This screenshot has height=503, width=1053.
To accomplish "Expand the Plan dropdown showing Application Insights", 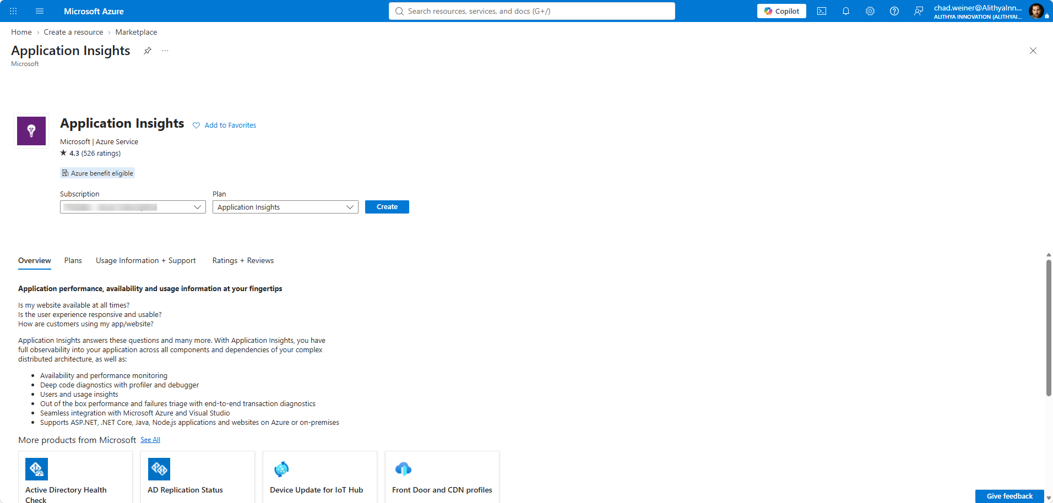I will pyautogui.click(x=285, y=207).
